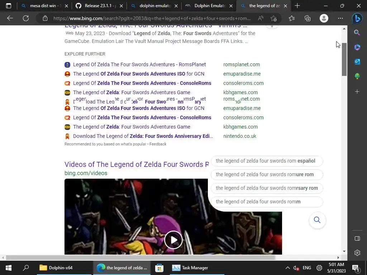This screenshot has height=275, width=367.
Task: Select suggestion ending in 'español'
Action: click(x=267, y=161)
